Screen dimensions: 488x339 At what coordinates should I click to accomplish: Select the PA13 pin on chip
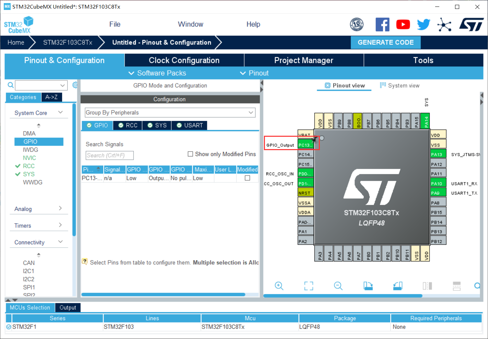click(x=439, y=154)
